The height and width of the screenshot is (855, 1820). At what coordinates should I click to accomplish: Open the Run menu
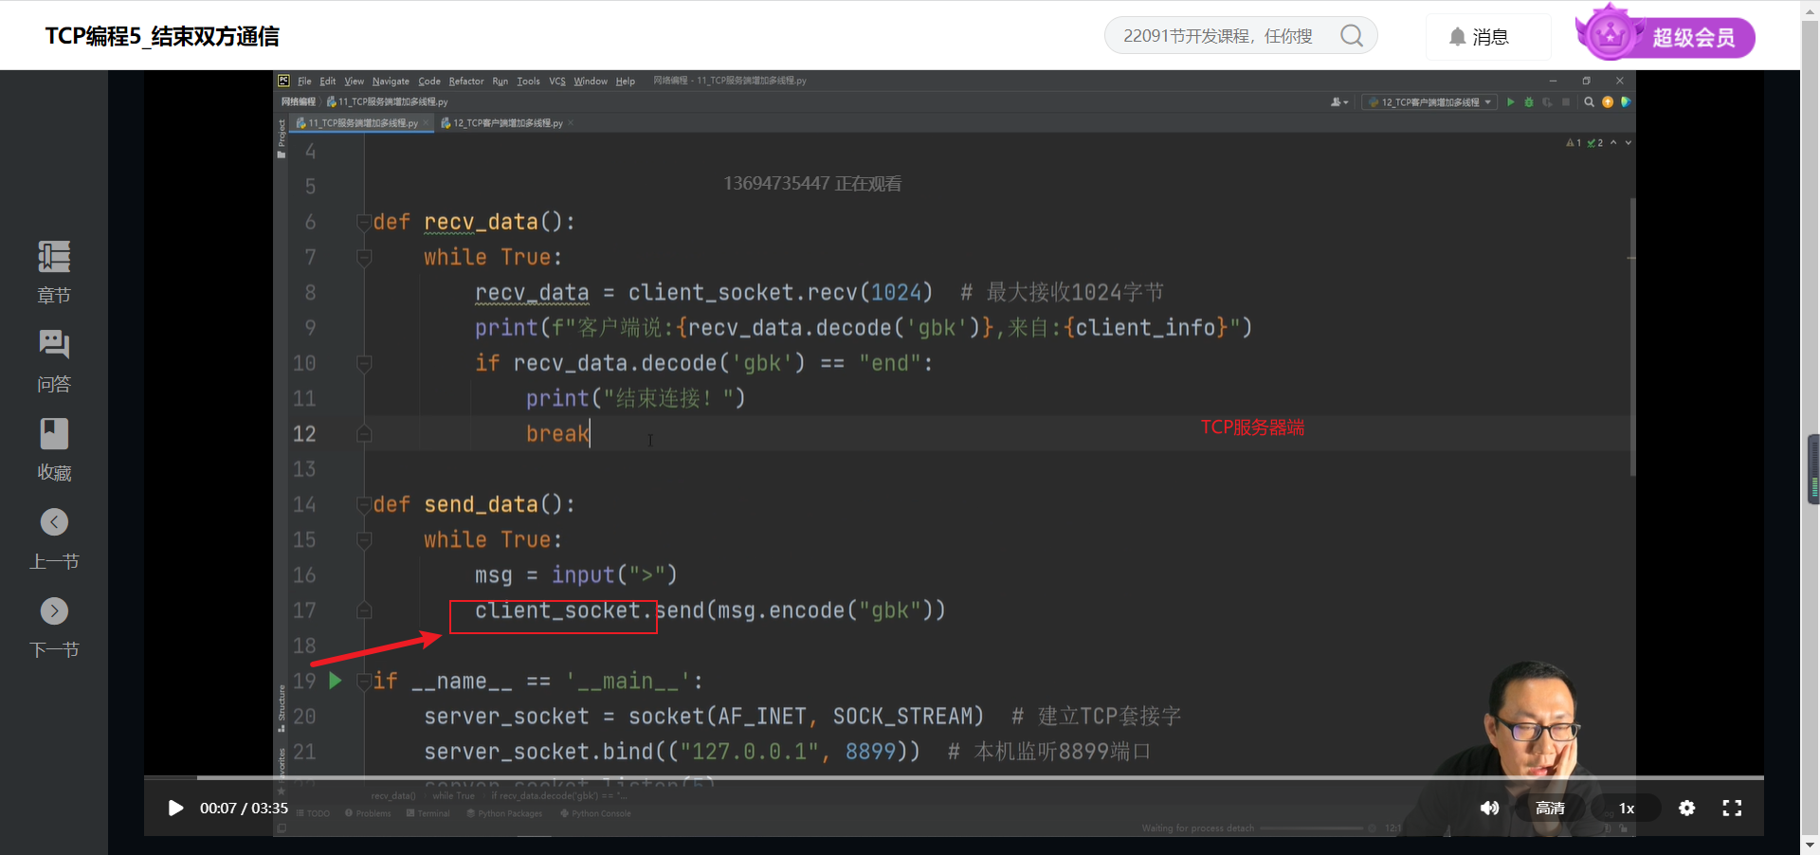(x=500, y=82)
